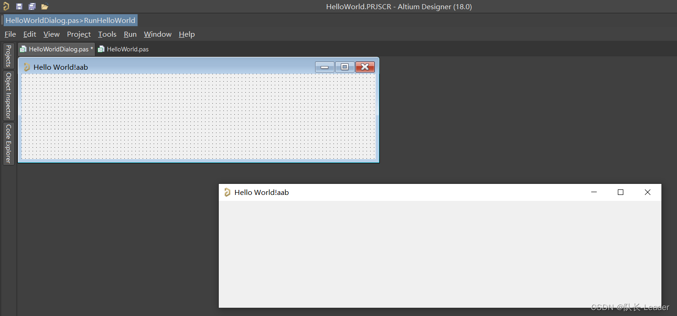Maximize the form designer Hello World!aab window
This screenshot has width=677, height=316.
(344, 67)
